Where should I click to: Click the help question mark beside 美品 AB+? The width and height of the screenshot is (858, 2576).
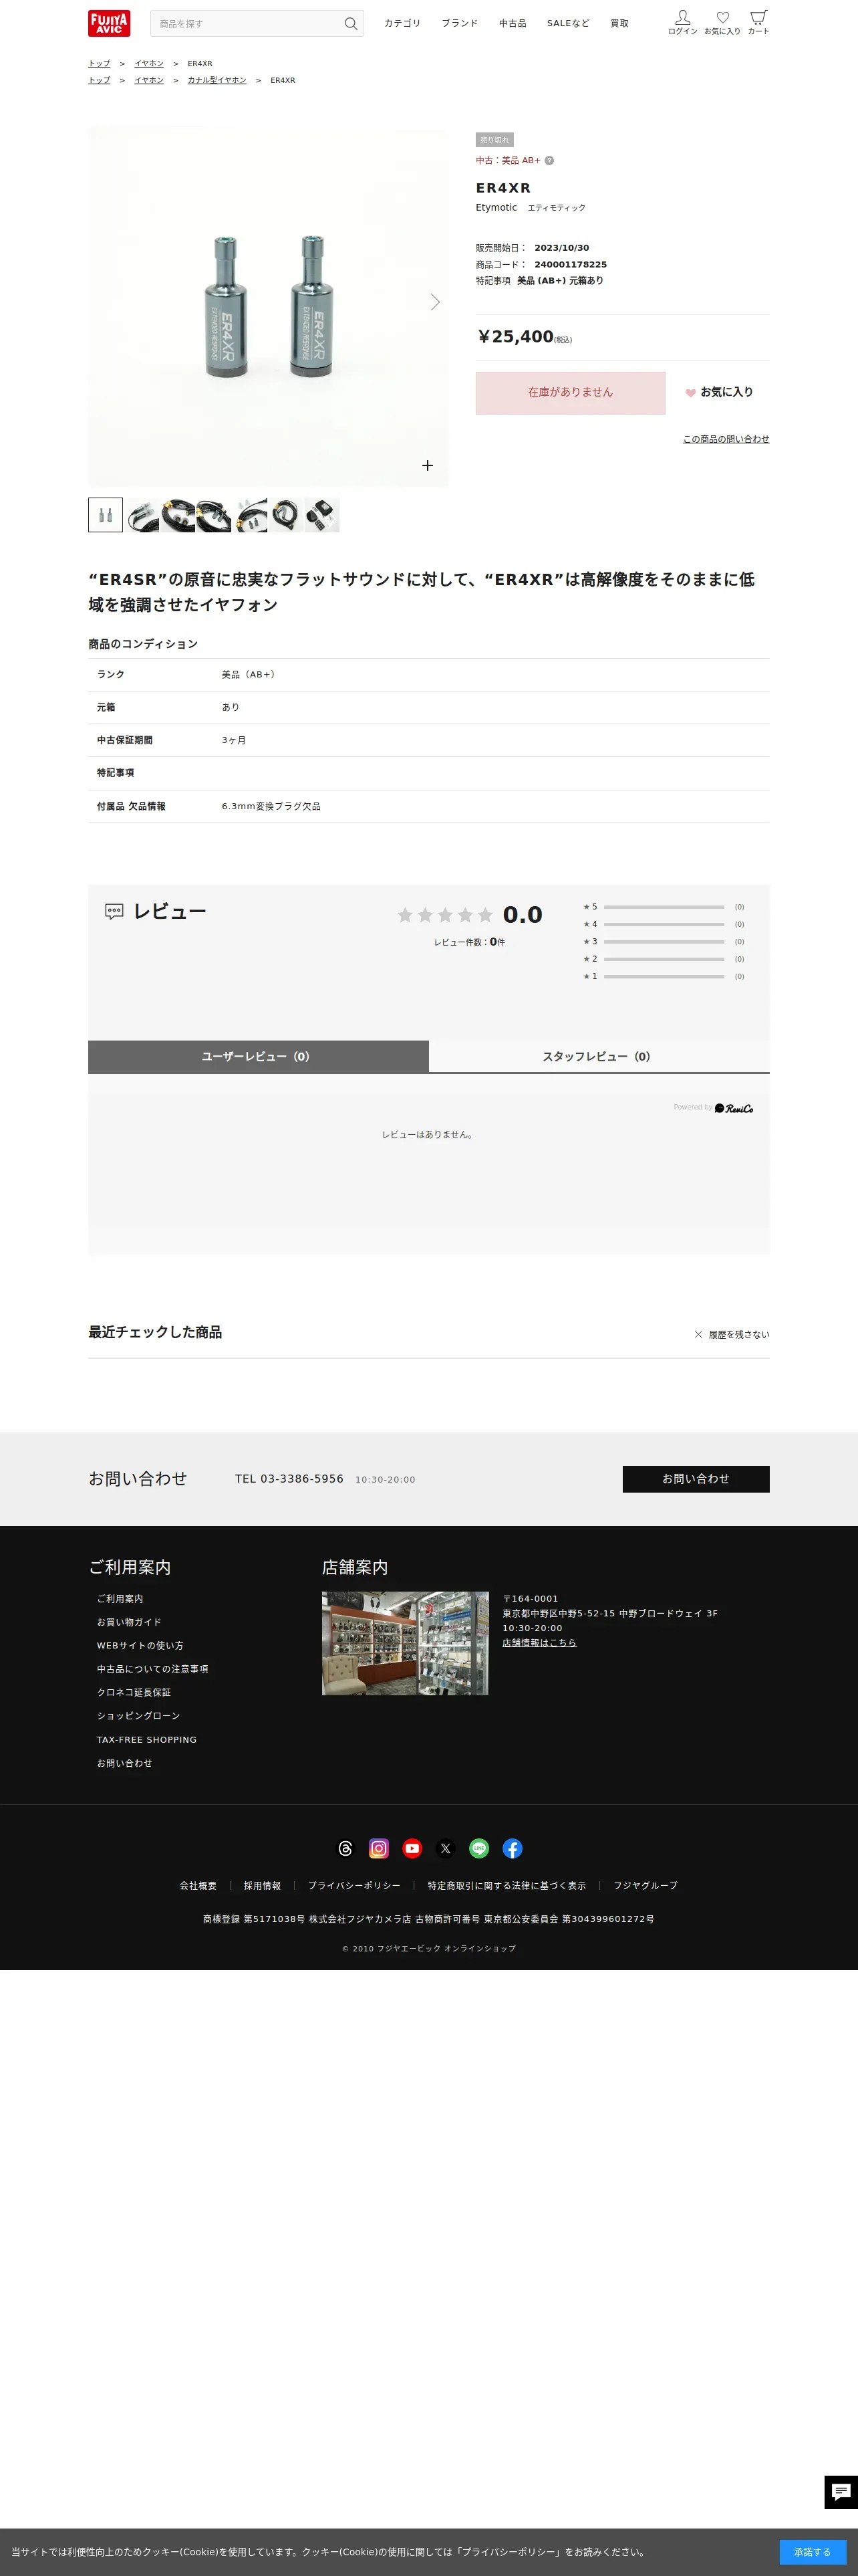tap(549, 160)
